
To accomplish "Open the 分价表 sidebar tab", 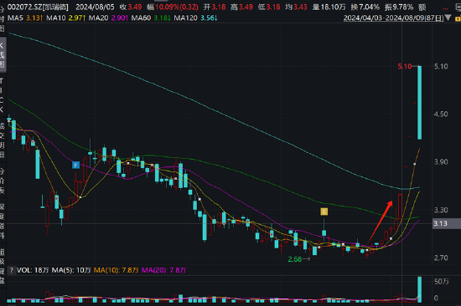I will [2, 181].
